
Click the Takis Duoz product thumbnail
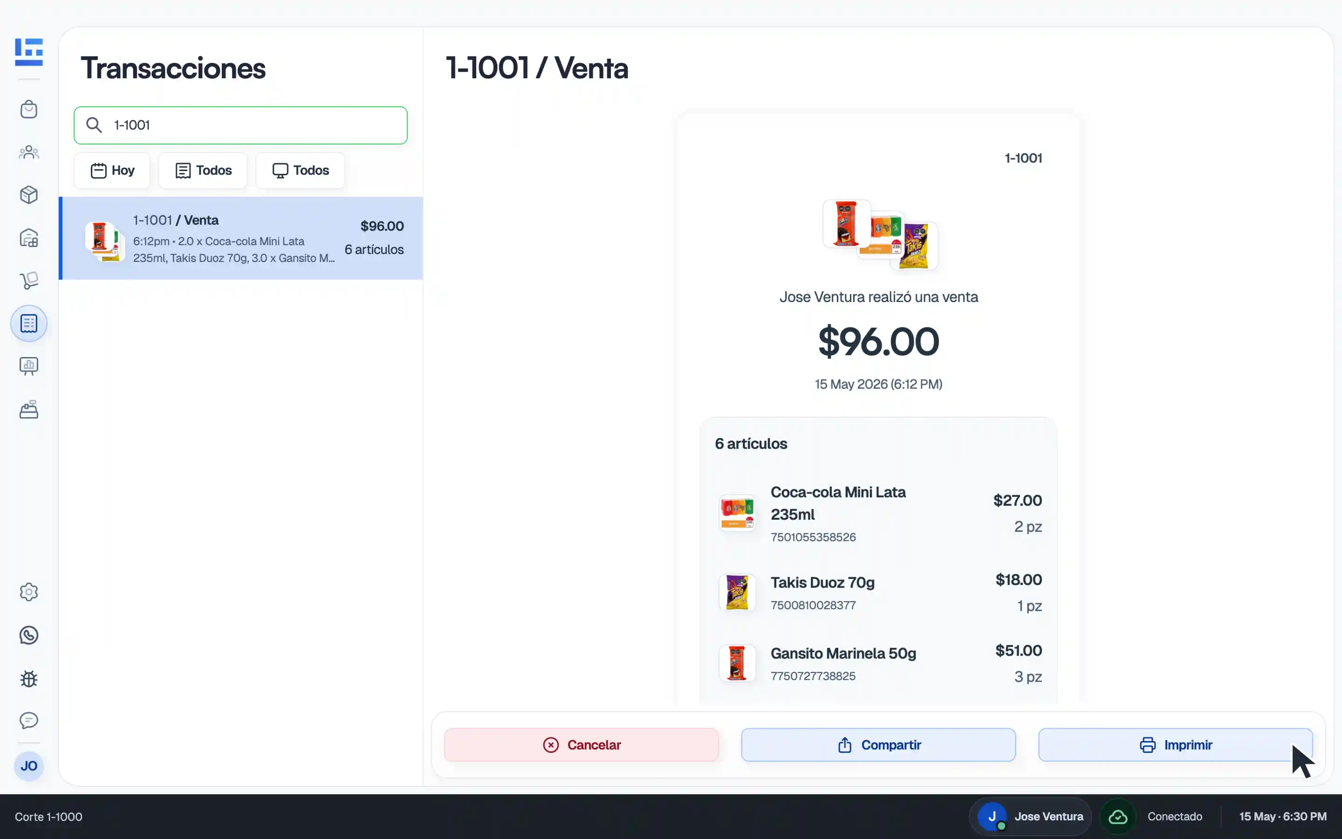click(737, 592)
